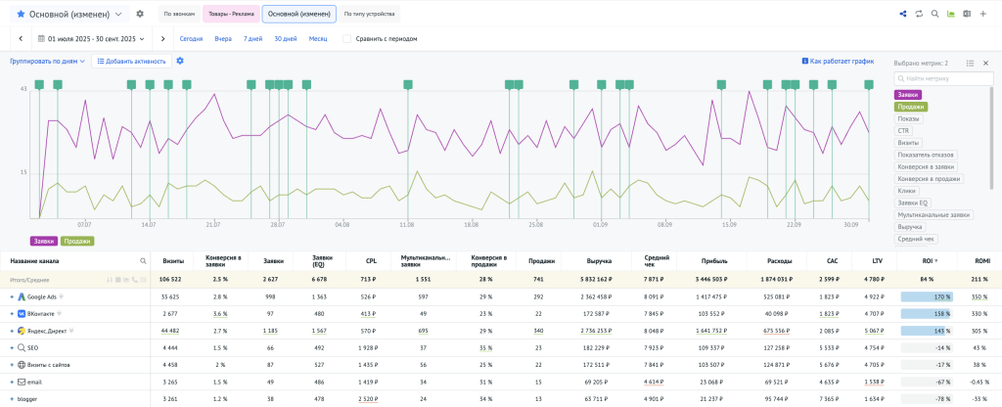This screenshot has width=1002, height=407.
Task: Switch to the 'Товары - Реклама' tab
Action: click(x=231, y=14)
